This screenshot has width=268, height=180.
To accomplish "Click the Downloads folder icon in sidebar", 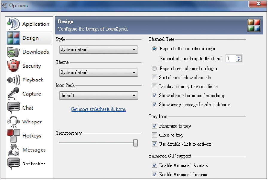I will pyautogui.click(x=13, y=52).
